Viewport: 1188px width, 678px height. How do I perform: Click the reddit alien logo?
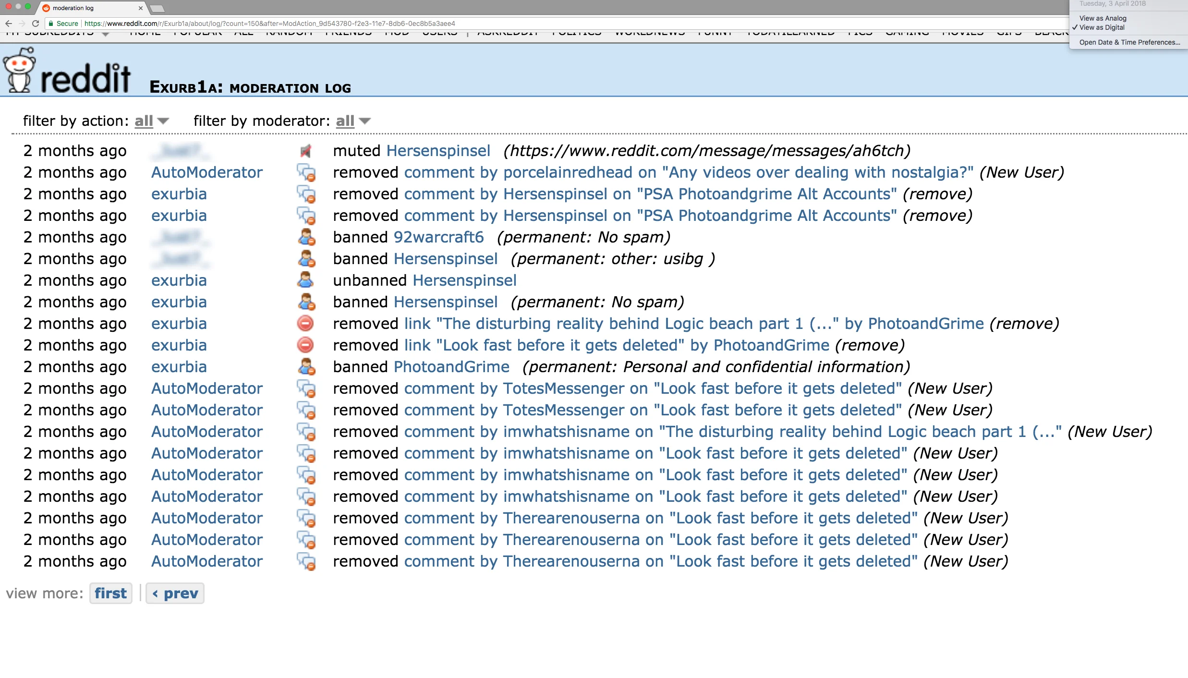coord(19,70)
